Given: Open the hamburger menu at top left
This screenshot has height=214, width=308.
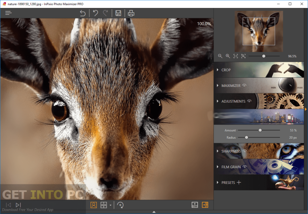Looking at the screenshot, I should [8, 13].
